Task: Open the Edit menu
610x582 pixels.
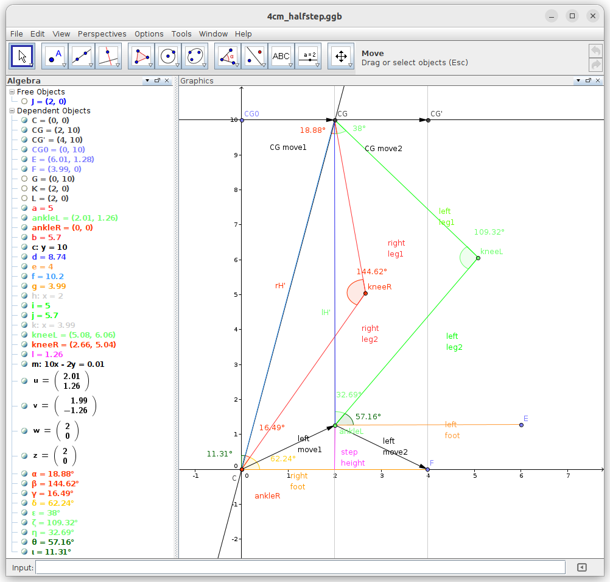Action: pos(37,34)
